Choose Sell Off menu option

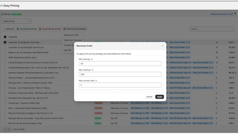coord(68,50)
